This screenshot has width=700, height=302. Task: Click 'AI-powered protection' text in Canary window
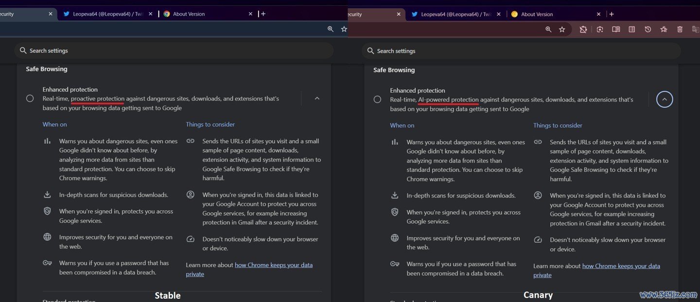tap(449, 100)
